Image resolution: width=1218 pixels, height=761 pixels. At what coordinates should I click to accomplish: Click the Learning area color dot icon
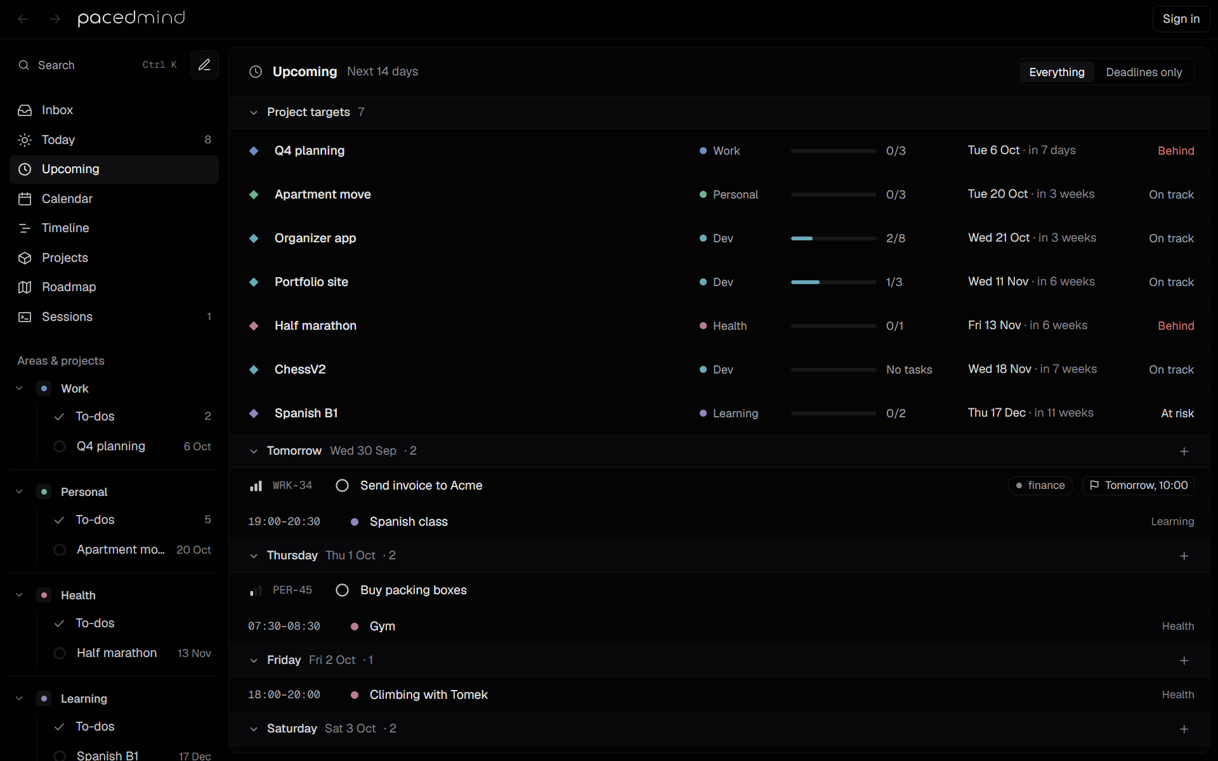[x=44, y=698]
